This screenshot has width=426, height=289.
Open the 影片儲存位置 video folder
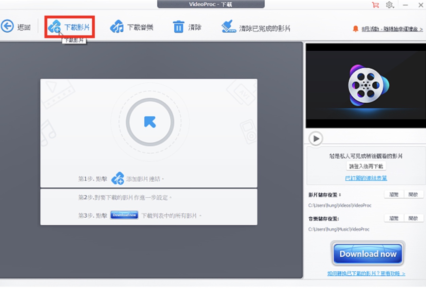[x=413, y=194]
